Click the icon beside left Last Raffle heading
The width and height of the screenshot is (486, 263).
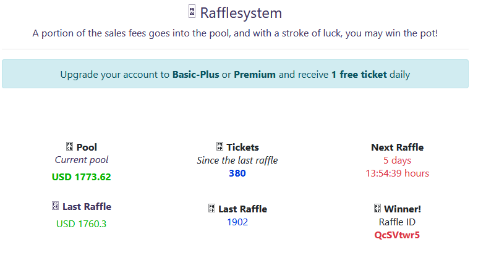(55, 206)
